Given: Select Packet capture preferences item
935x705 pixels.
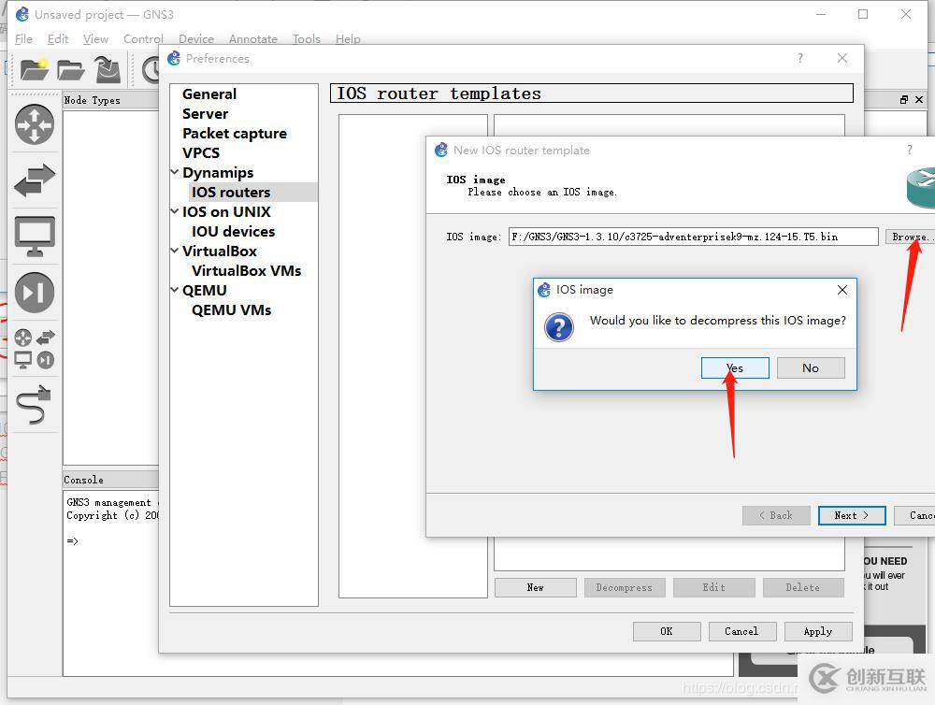Looking at the screenshot, I should [235, 134].
